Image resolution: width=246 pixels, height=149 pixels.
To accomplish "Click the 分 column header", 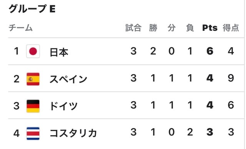I will (171, 28).
